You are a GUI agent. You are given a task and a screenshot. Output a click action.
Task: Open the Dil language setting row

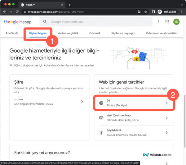pyautogui.click(x=134, y=103)
